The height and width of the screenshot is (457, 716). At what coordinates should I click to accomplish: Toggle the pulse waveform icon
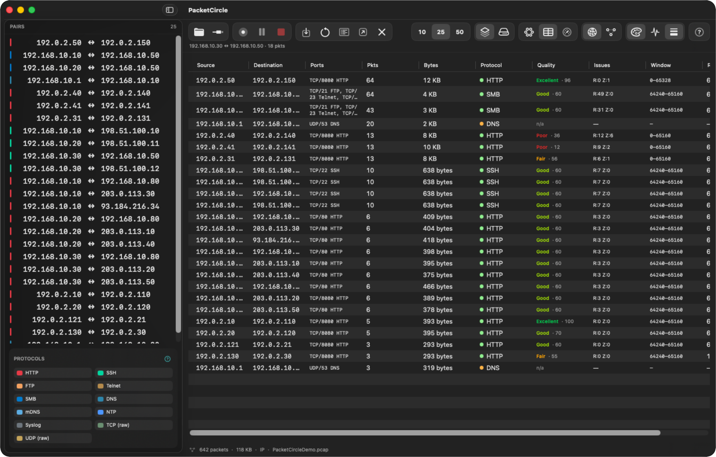click(x=655, y=32)
